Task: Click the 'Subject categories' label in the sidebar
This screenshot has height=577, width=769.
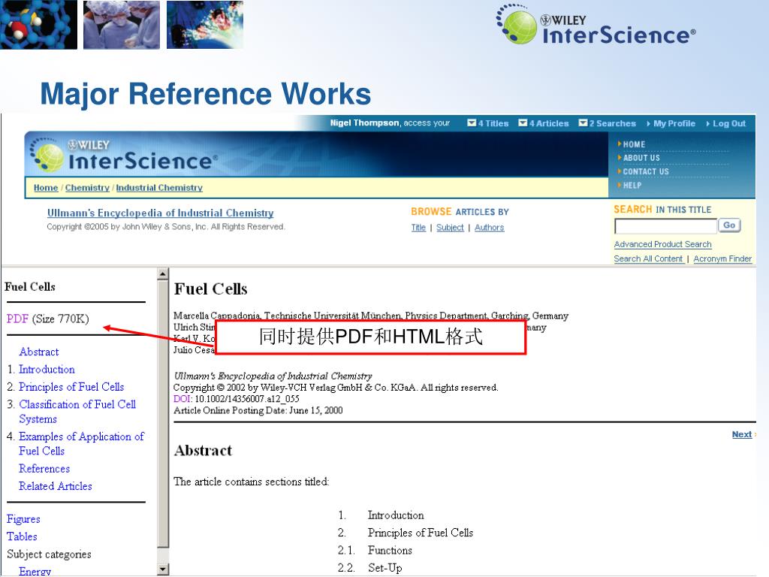Action: click(49, 554)
